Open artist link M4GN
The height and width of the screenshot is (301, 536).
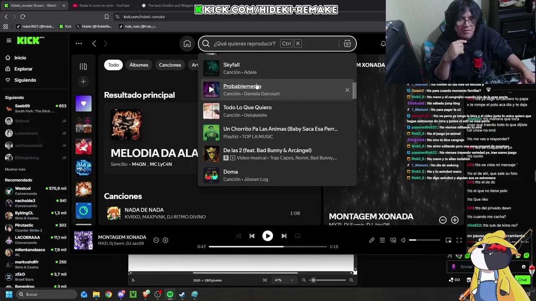pos(139,164)
